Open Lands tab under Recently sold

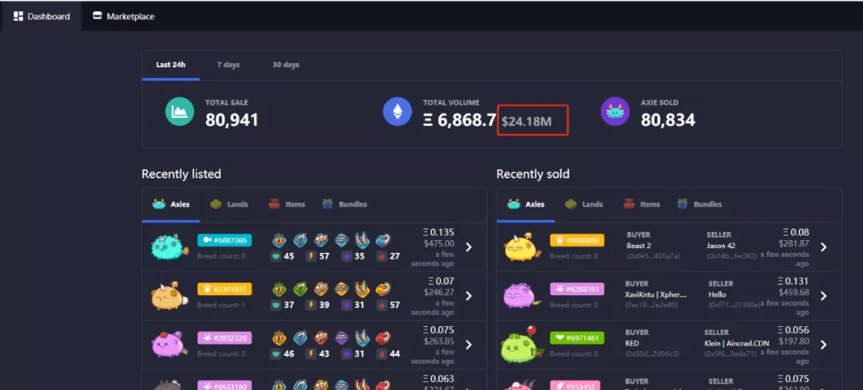tap(584, 204)
